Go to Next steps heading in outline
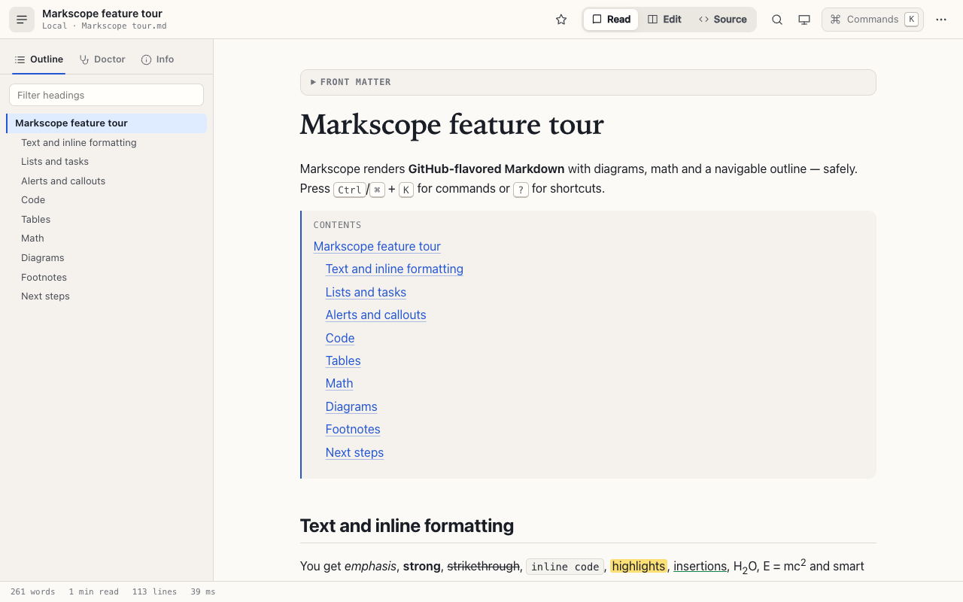Screen dimensions: 963x602 tap(106, 296)
